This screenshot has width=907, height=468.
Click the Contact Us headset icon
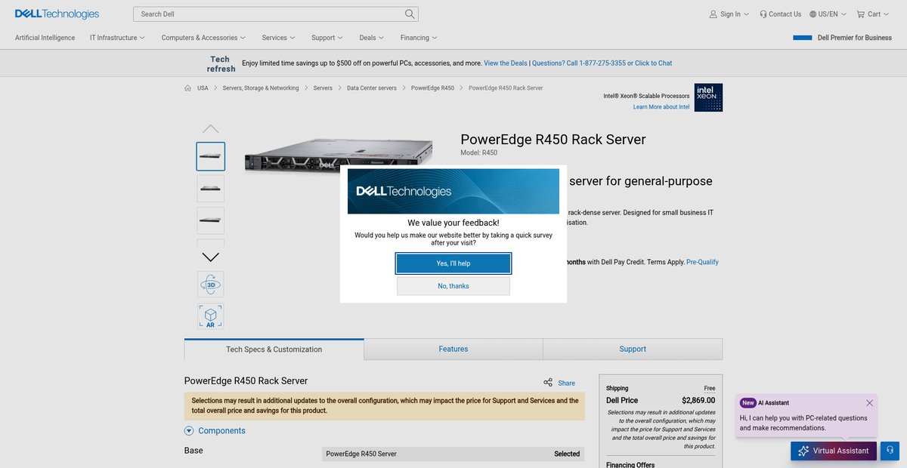point(763,14)
